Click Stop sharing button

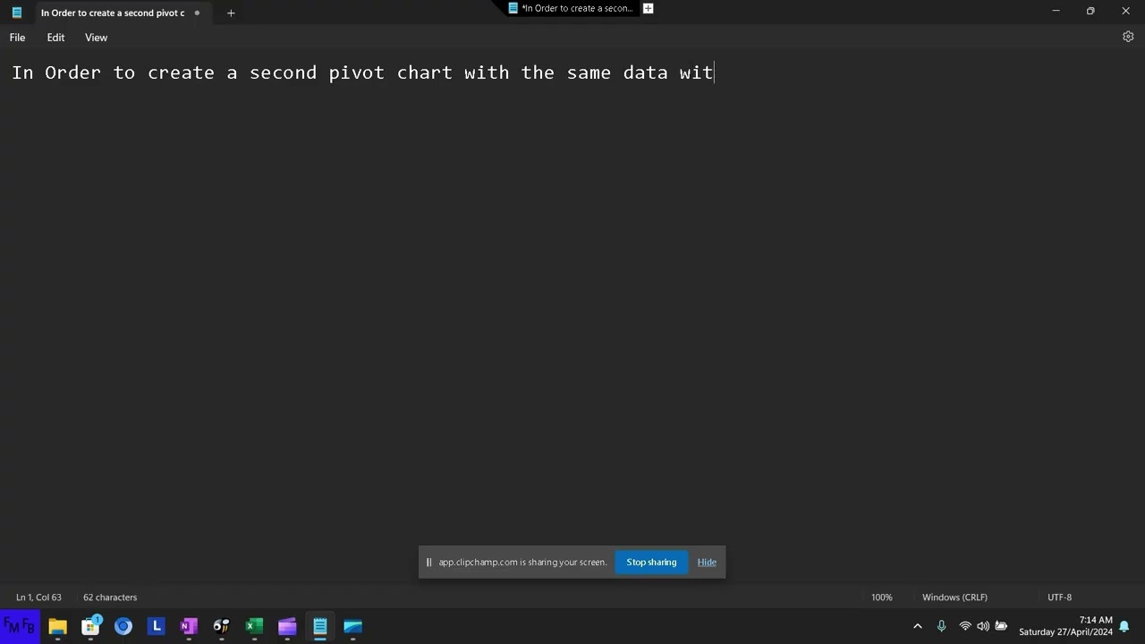[651, 562]
